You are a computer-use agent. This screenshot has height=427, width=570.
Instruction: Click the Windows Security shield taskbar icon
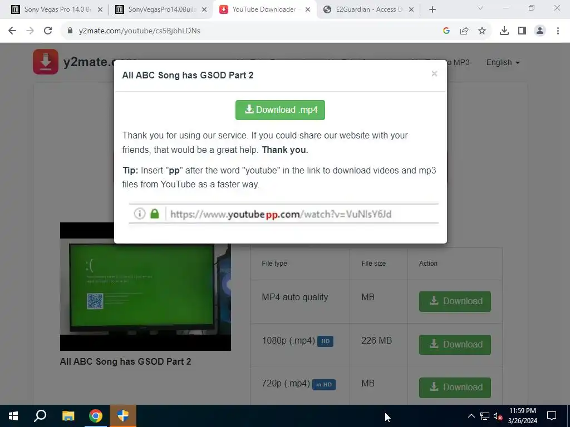(123, 416)
